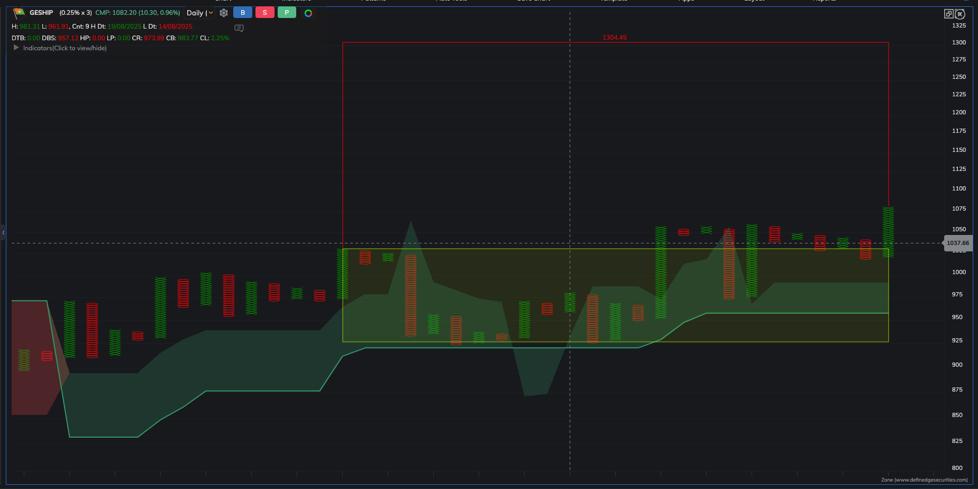Viewport: 978px width, 489px height.
Task: Click the circled X icon at top right
Action: 960,14
